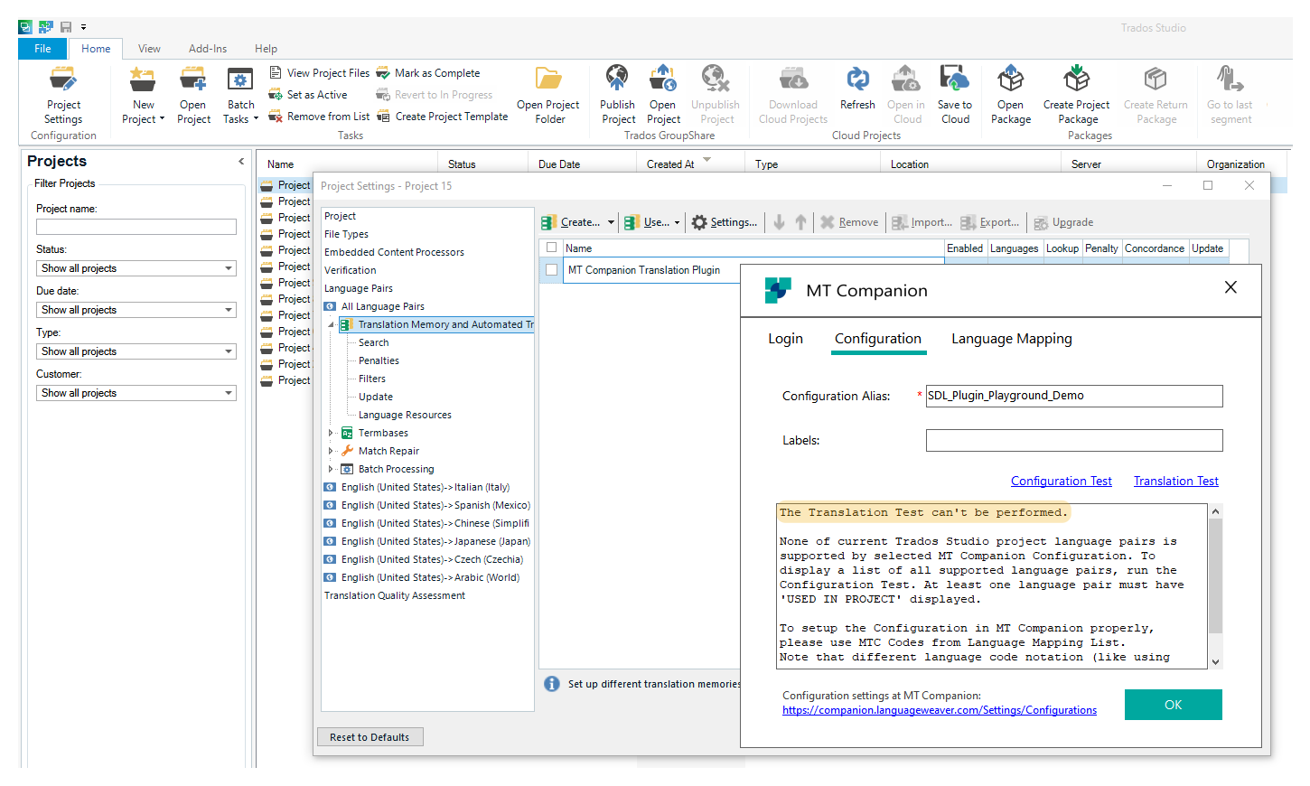Click Export in translation memory toolbar
The height and width of the screenshot is (786, 1310).
pyautogui.click(x=990, y=222)
